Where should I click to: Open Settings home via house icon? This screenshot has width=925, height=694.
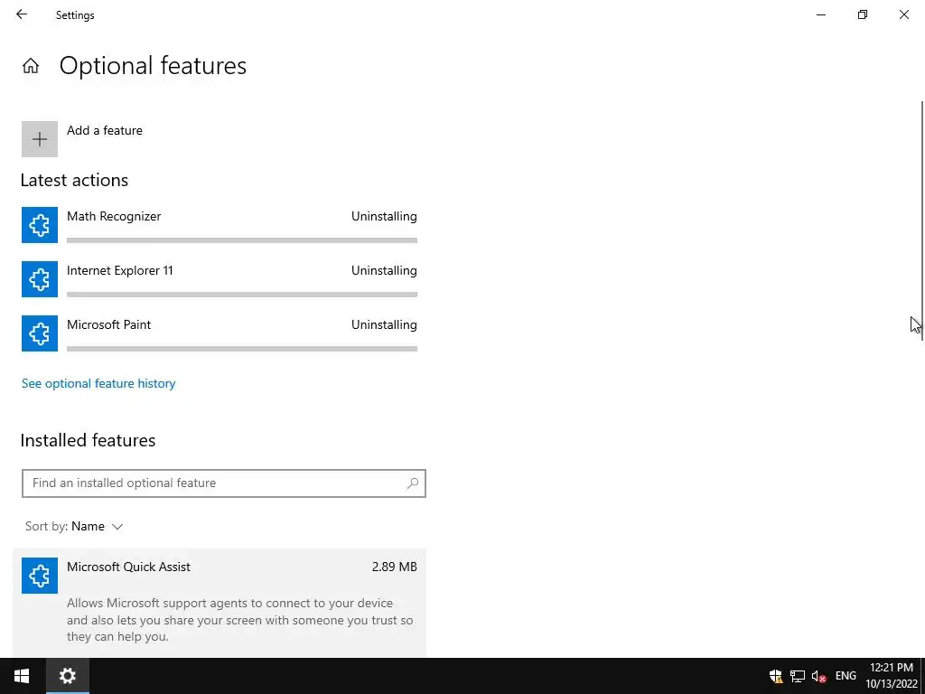[x=31, y=65]
